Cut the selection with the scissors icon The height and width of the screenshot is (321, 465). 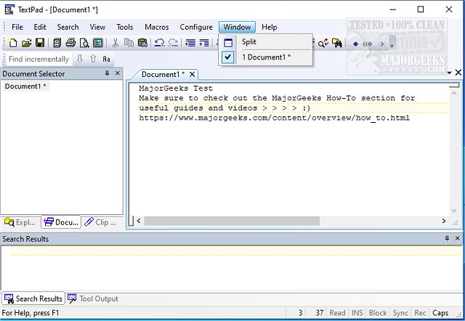[116, 44]
